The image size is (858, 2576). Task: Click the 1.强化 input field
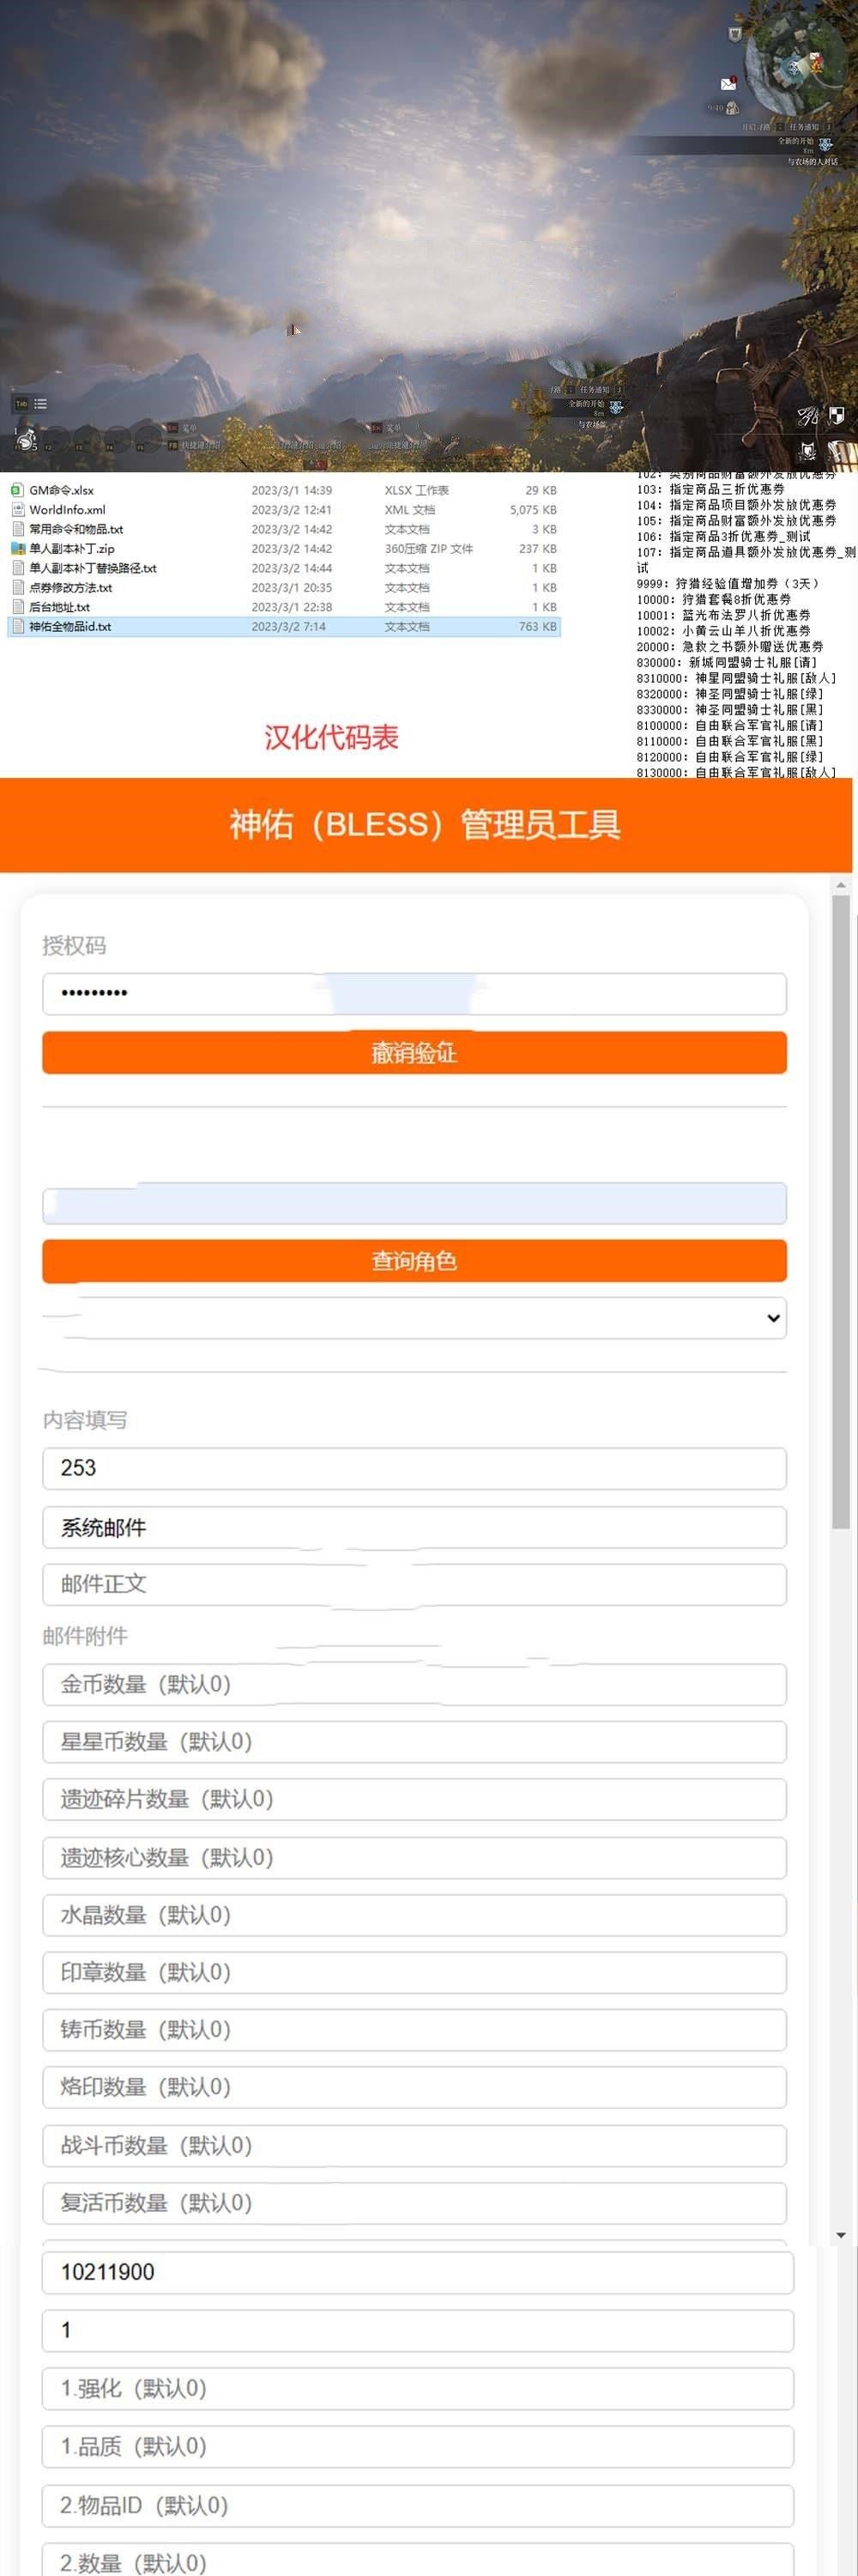tap(418, 2389)
